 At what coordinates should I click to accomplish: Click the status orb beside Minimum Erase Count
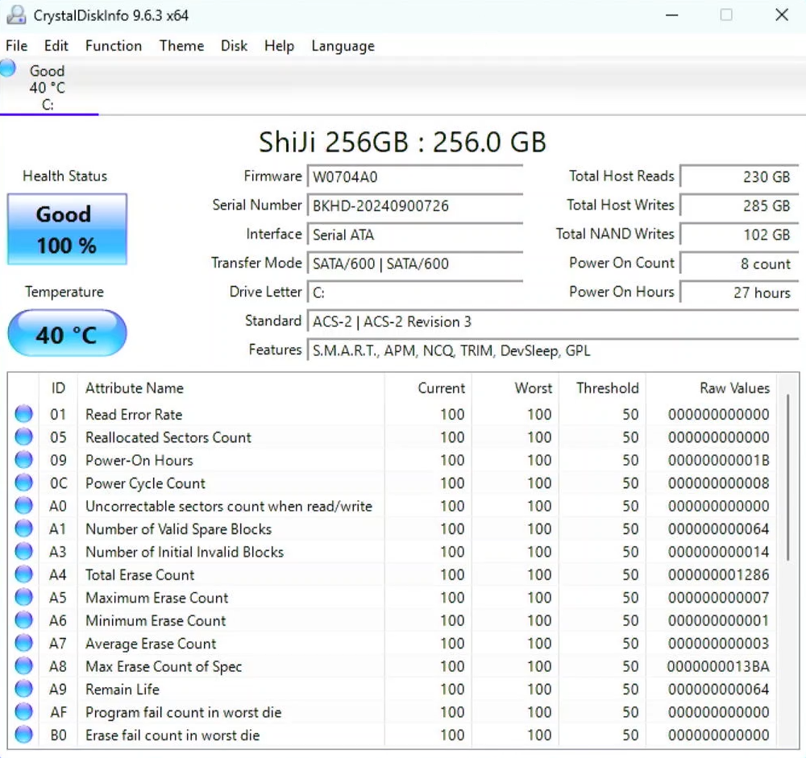(23, 620)
